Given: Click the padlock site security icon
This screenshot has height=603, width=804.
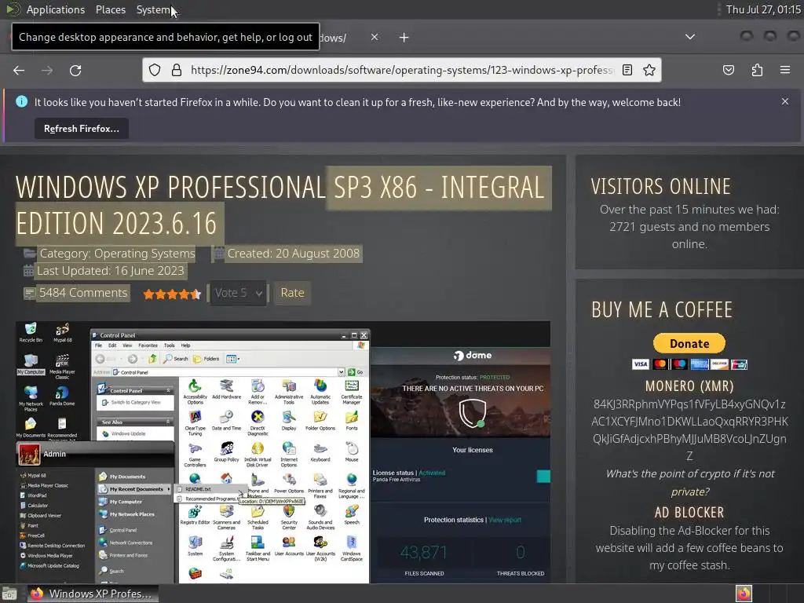Looking at the screenshot, I should pyautogui.click(x=177, y=70).
